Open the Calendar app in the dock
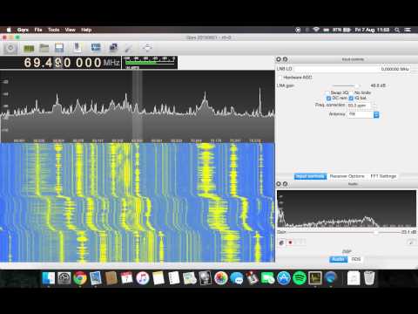Screen dimensions: 418x314 tap(127, 278)
